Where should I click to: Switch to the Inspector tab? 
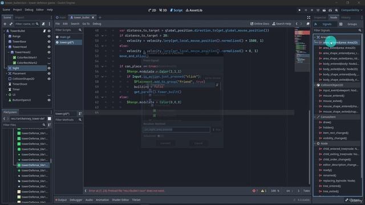[x=320, y=18]
